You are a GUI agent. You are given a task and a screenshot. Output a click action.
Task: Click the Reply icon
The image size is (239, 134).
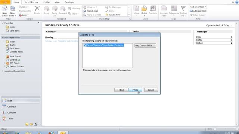pos(47,10)
